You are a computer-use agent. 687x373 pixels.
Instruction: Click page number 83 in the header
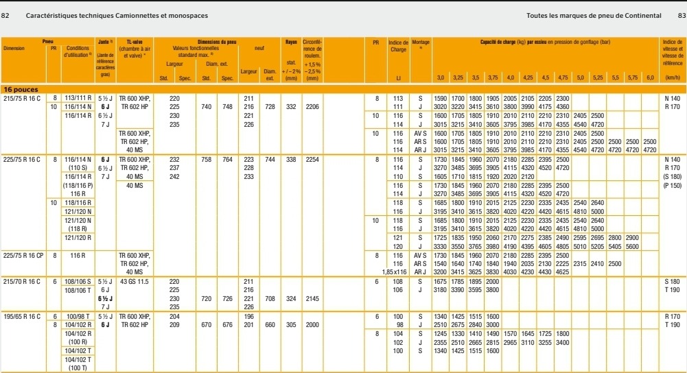pyautogui.click(x=682, y=16)
